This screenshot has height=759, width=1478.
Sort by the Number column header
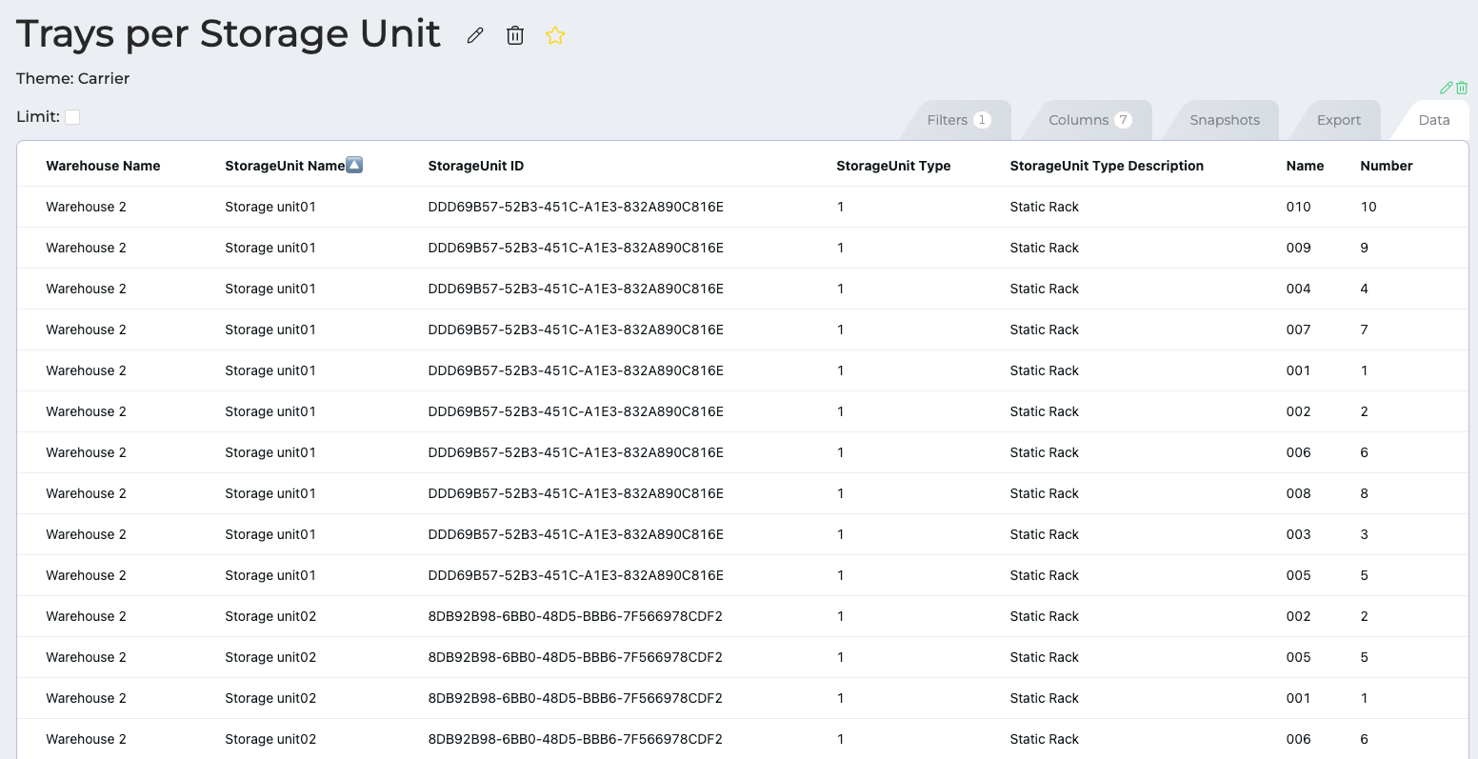pyautogui.click(x=1387, y=166)
